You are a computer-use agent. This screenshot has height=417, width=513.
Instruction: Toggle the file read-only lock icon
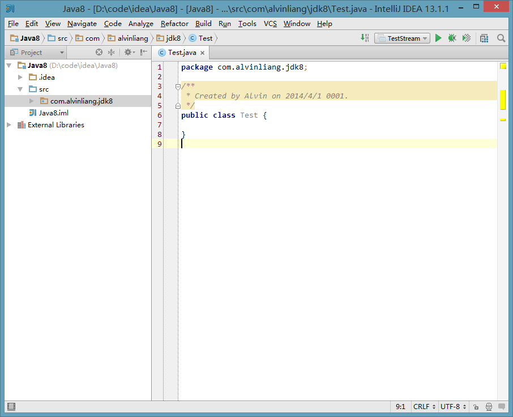pyautogui.click(x=476, y=407)
